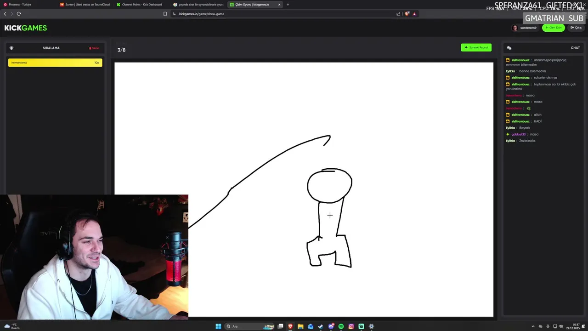Reload the current page

(19, 14)
